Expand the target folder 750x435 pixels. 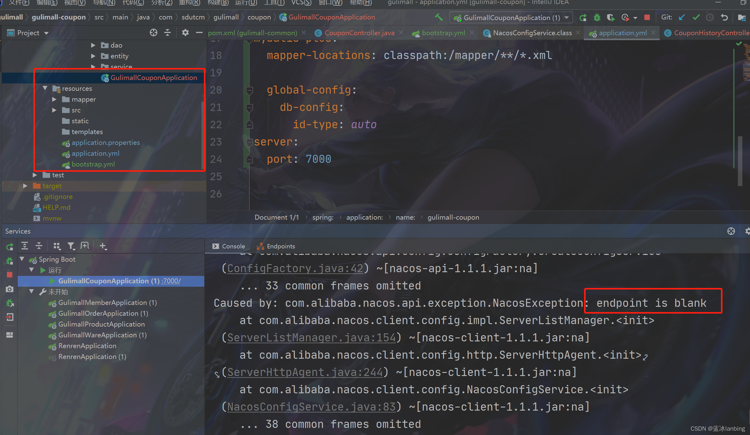[x=25, y=186]
